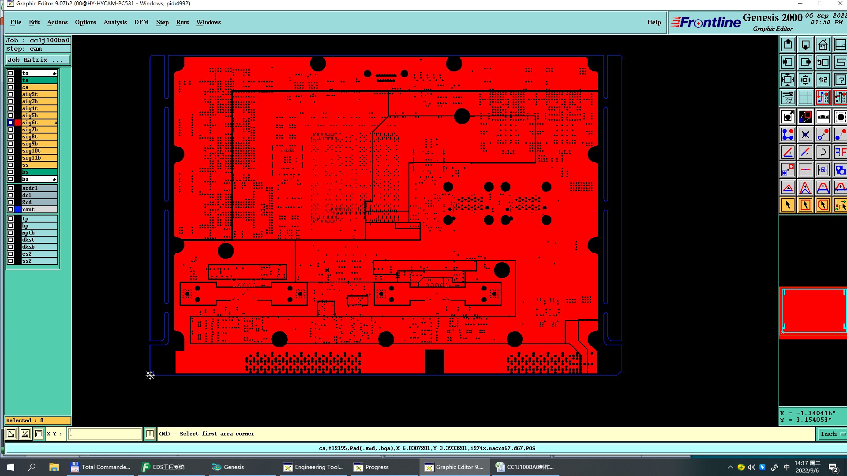Click the pan left view icon
Image resolution: width=847 pixels, height=476 pixels.
[788, 63]
